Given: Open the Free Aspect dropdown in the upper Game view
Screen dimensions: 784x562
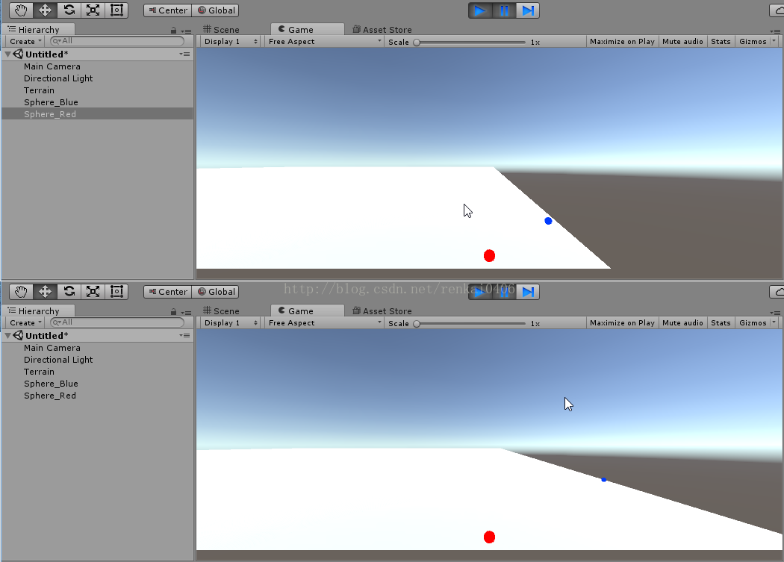Looking at the screenshot, I should [x=325, y=42].
